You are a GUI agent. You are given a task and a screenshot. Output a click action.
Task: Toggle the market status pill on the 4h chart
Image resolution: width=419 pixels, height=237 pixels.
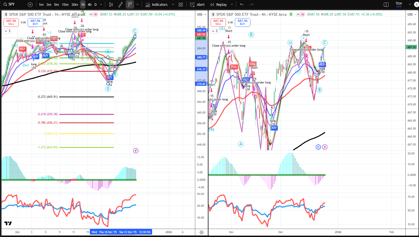point(300,14)
